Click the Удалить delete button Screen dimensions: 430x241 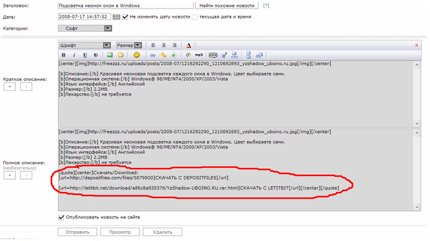[x=162, y=232]
